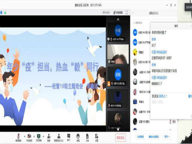Image resolution: width=192 pixels, height=144 pixels.
Task: Click chat message 老师没有问题了
Action: [159, 32]
